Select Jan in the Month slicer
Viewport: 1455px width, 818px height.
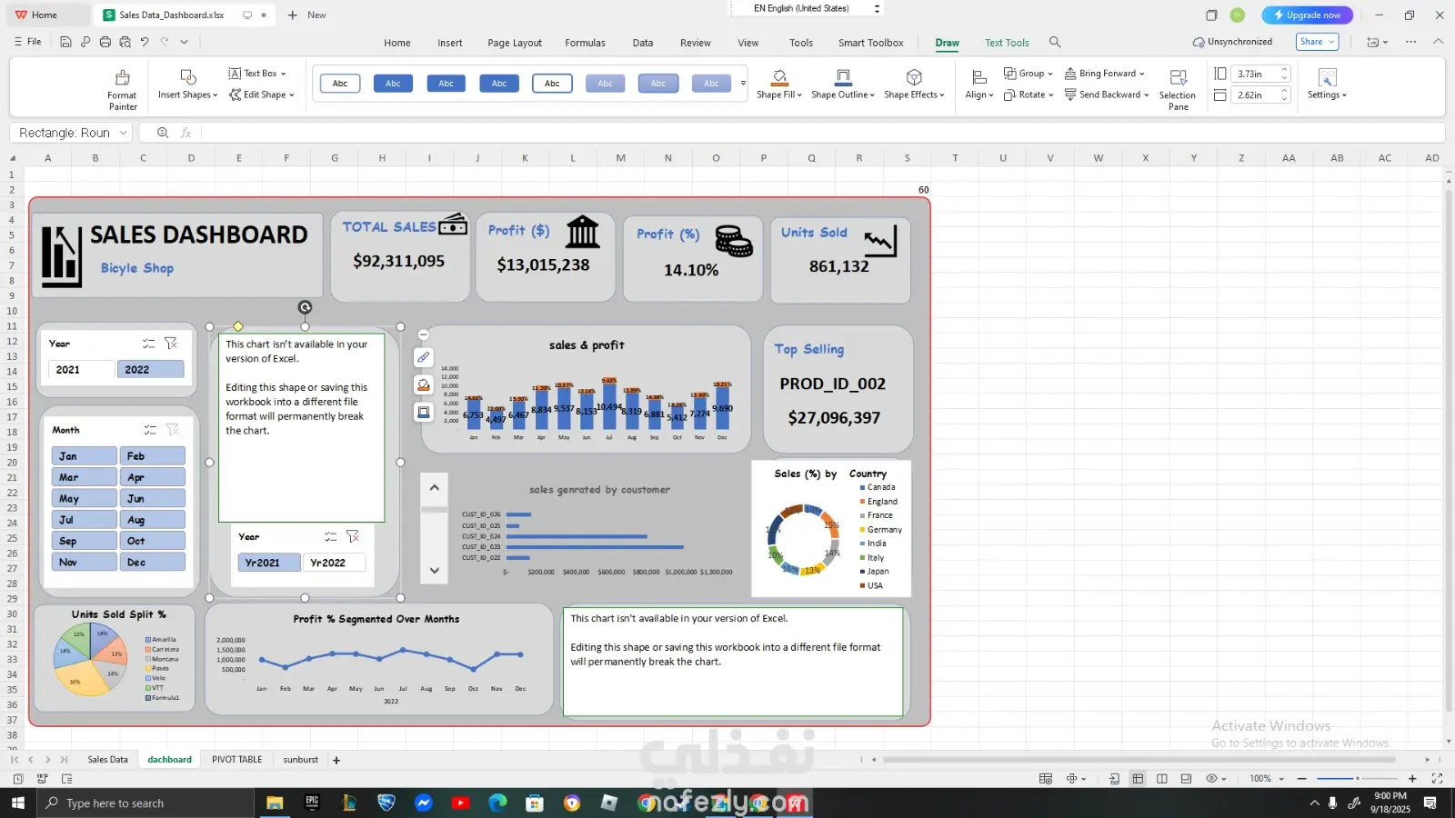(x=85, y=456)
